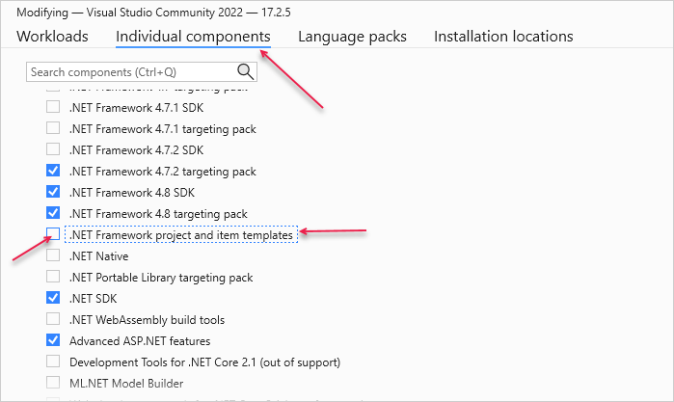Viewport: 674px width, 402px height.
Task: Enable .NET WebAssembly build tools
Action: coord(53,319)
